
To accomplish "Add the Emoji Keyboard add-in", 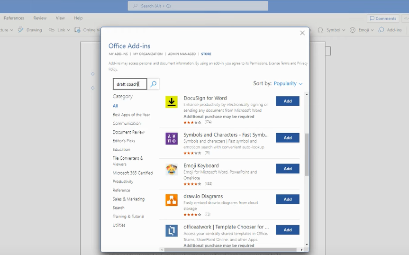I will point(288,169).
